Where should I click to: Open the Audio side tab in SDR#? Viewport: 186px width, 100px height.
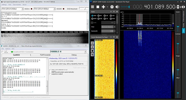pyautogui.click(x=183, y=31)
